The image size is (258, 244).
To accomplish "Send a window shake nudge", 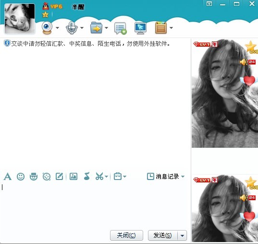I will pos(47,177).
